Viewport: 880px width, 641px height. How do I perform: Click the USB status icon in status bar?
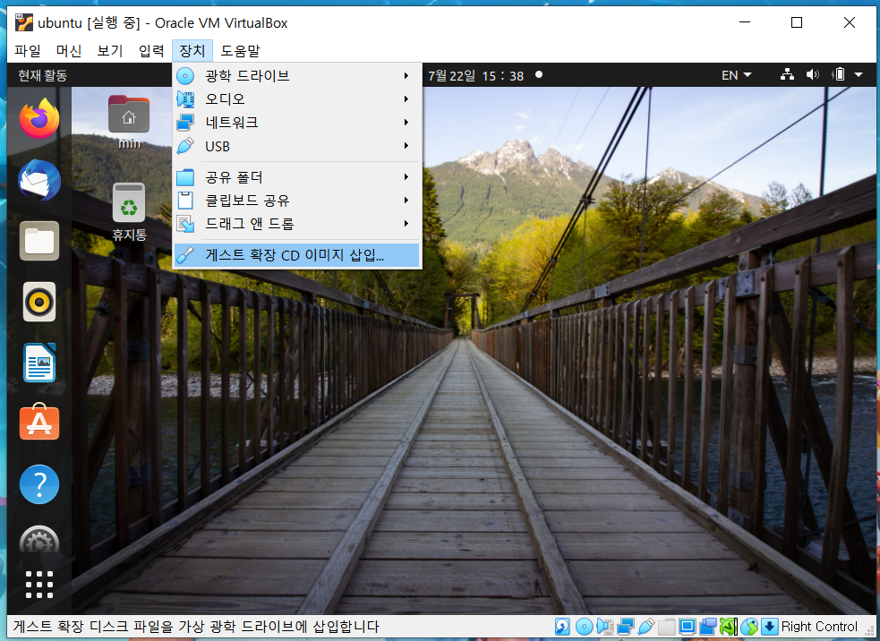tap(646, 627)
